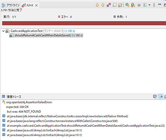Click the test suite icon beside CashcardApplicationTest
Image resolution: width=166 pixels, height=140 pixels.
pos(8,31)
